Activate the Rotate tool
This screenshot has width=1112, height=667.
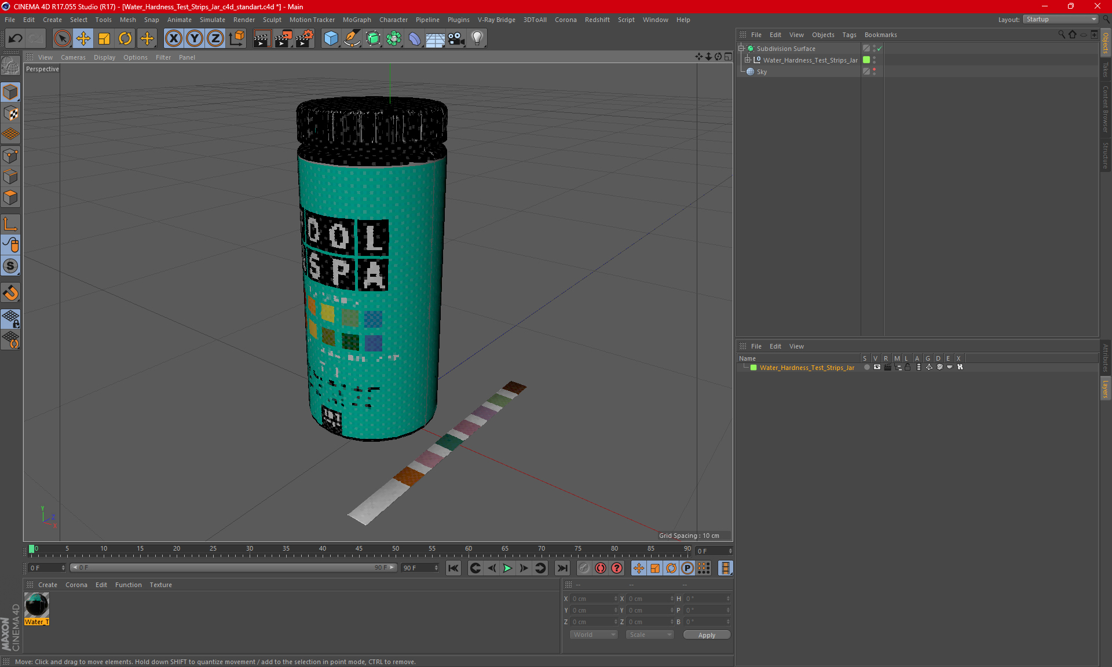coord(125,39)
